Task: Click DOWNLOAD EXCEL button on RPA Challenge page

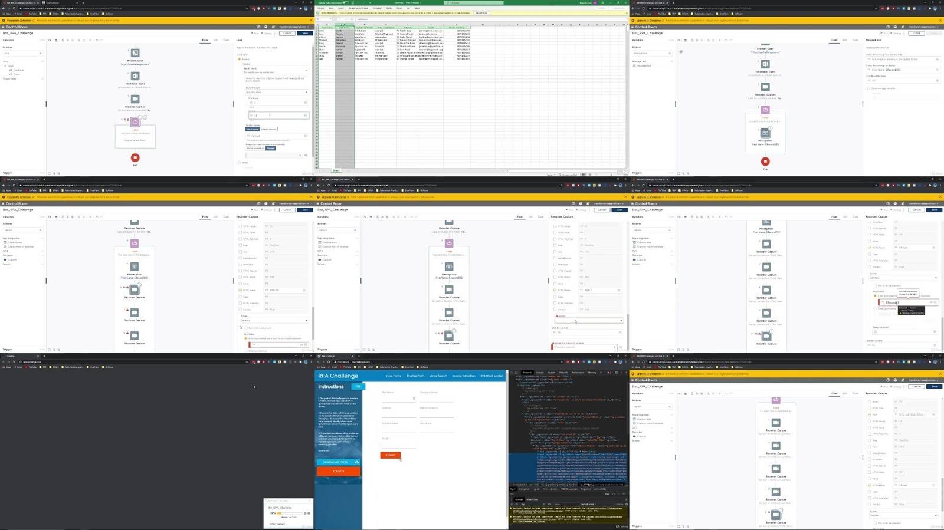Action: coord(338,462)
